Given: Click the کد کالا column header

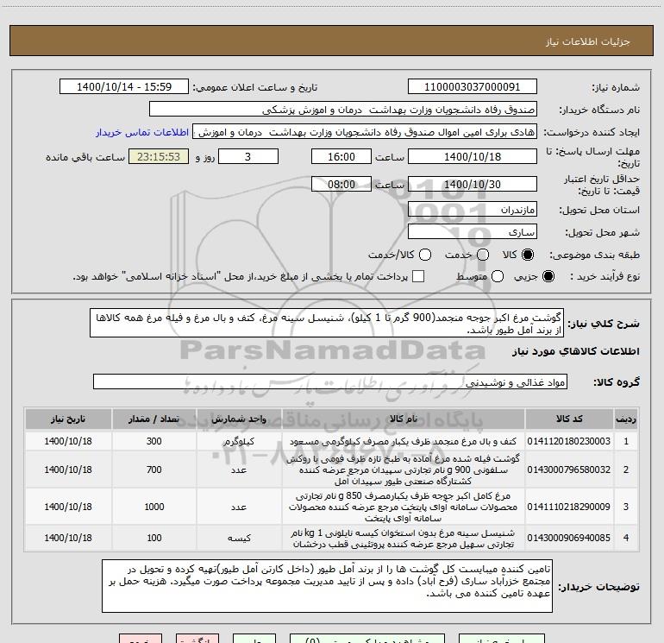Looking at the screenshot, I should 569,419.
